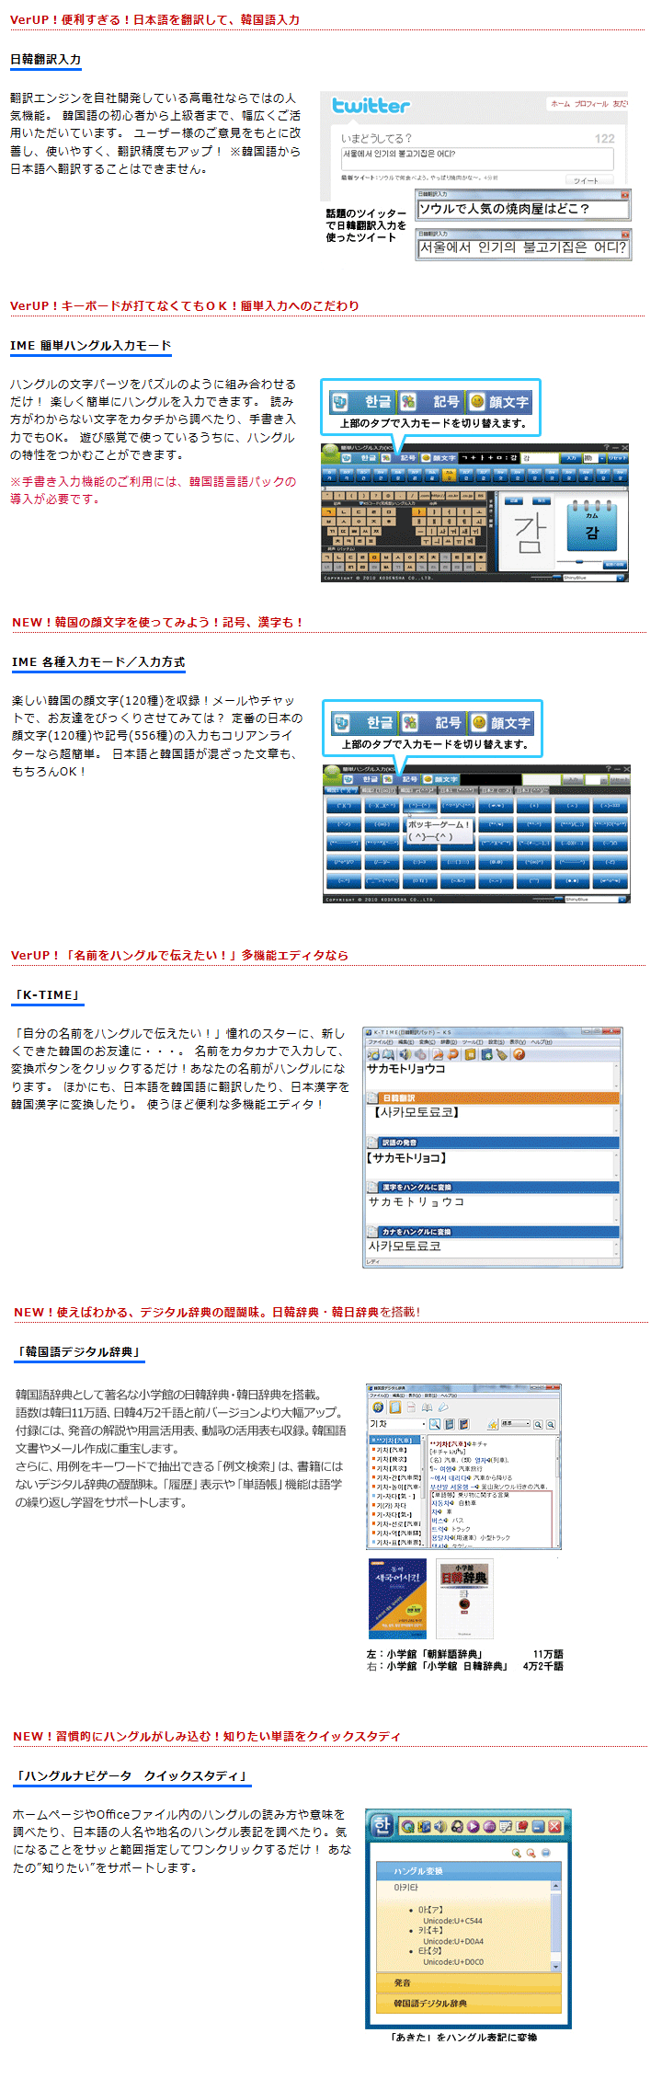Click the printer icon in Quick Study

[x=545, y=1853]
